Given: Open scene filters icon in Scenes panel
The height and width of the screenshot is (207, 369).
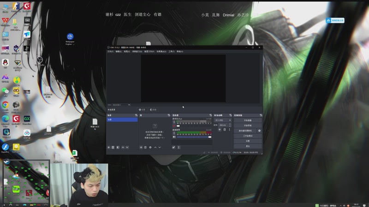Looking at the screenshot, I should coord(118,147).
